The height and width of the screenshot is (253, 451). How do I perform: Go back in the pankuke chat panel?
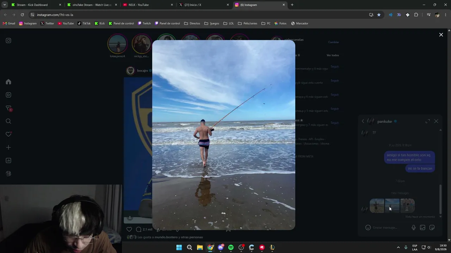point(363,121)
